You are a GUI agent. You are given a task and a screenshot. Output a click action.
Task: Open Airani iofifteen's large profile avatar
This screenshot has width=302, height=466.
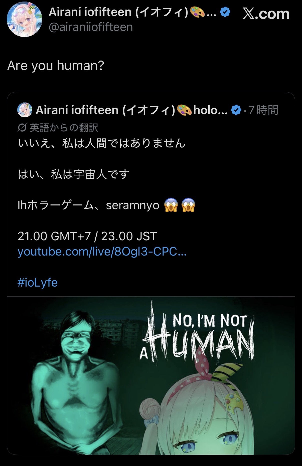point(24,19)
